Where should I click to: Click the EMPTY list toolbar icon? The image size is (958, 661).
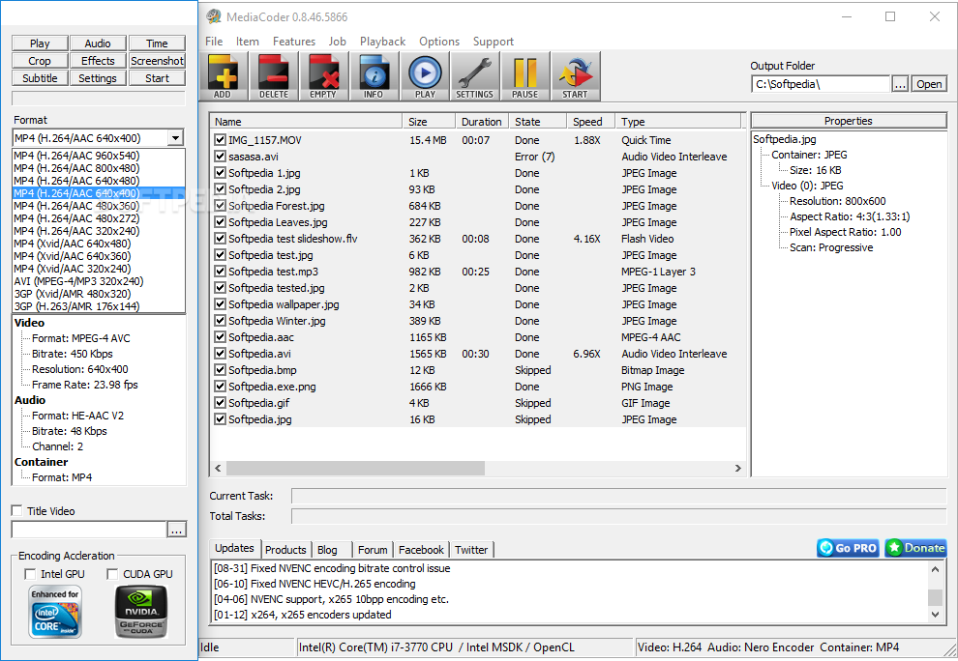tap(324, 76)
